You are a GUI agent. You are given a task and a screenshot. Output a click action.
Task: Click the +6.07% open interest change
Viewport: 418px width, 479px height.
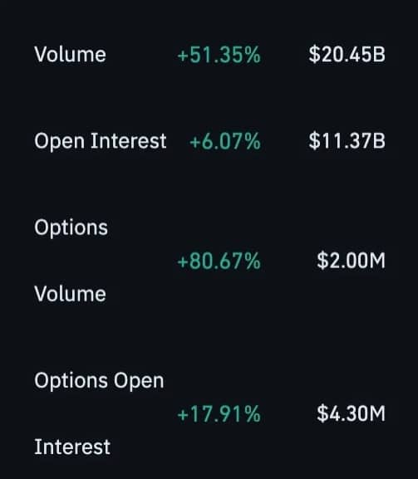click(x=224, y=141)
